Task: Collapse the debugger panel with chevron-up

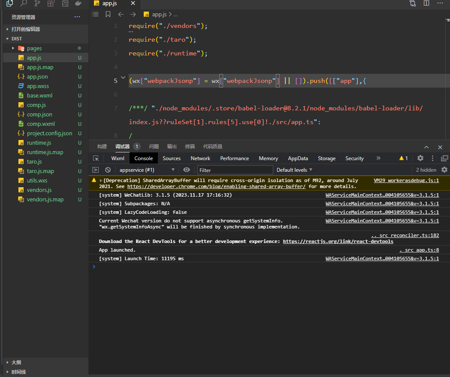Action: click(426, 147)
